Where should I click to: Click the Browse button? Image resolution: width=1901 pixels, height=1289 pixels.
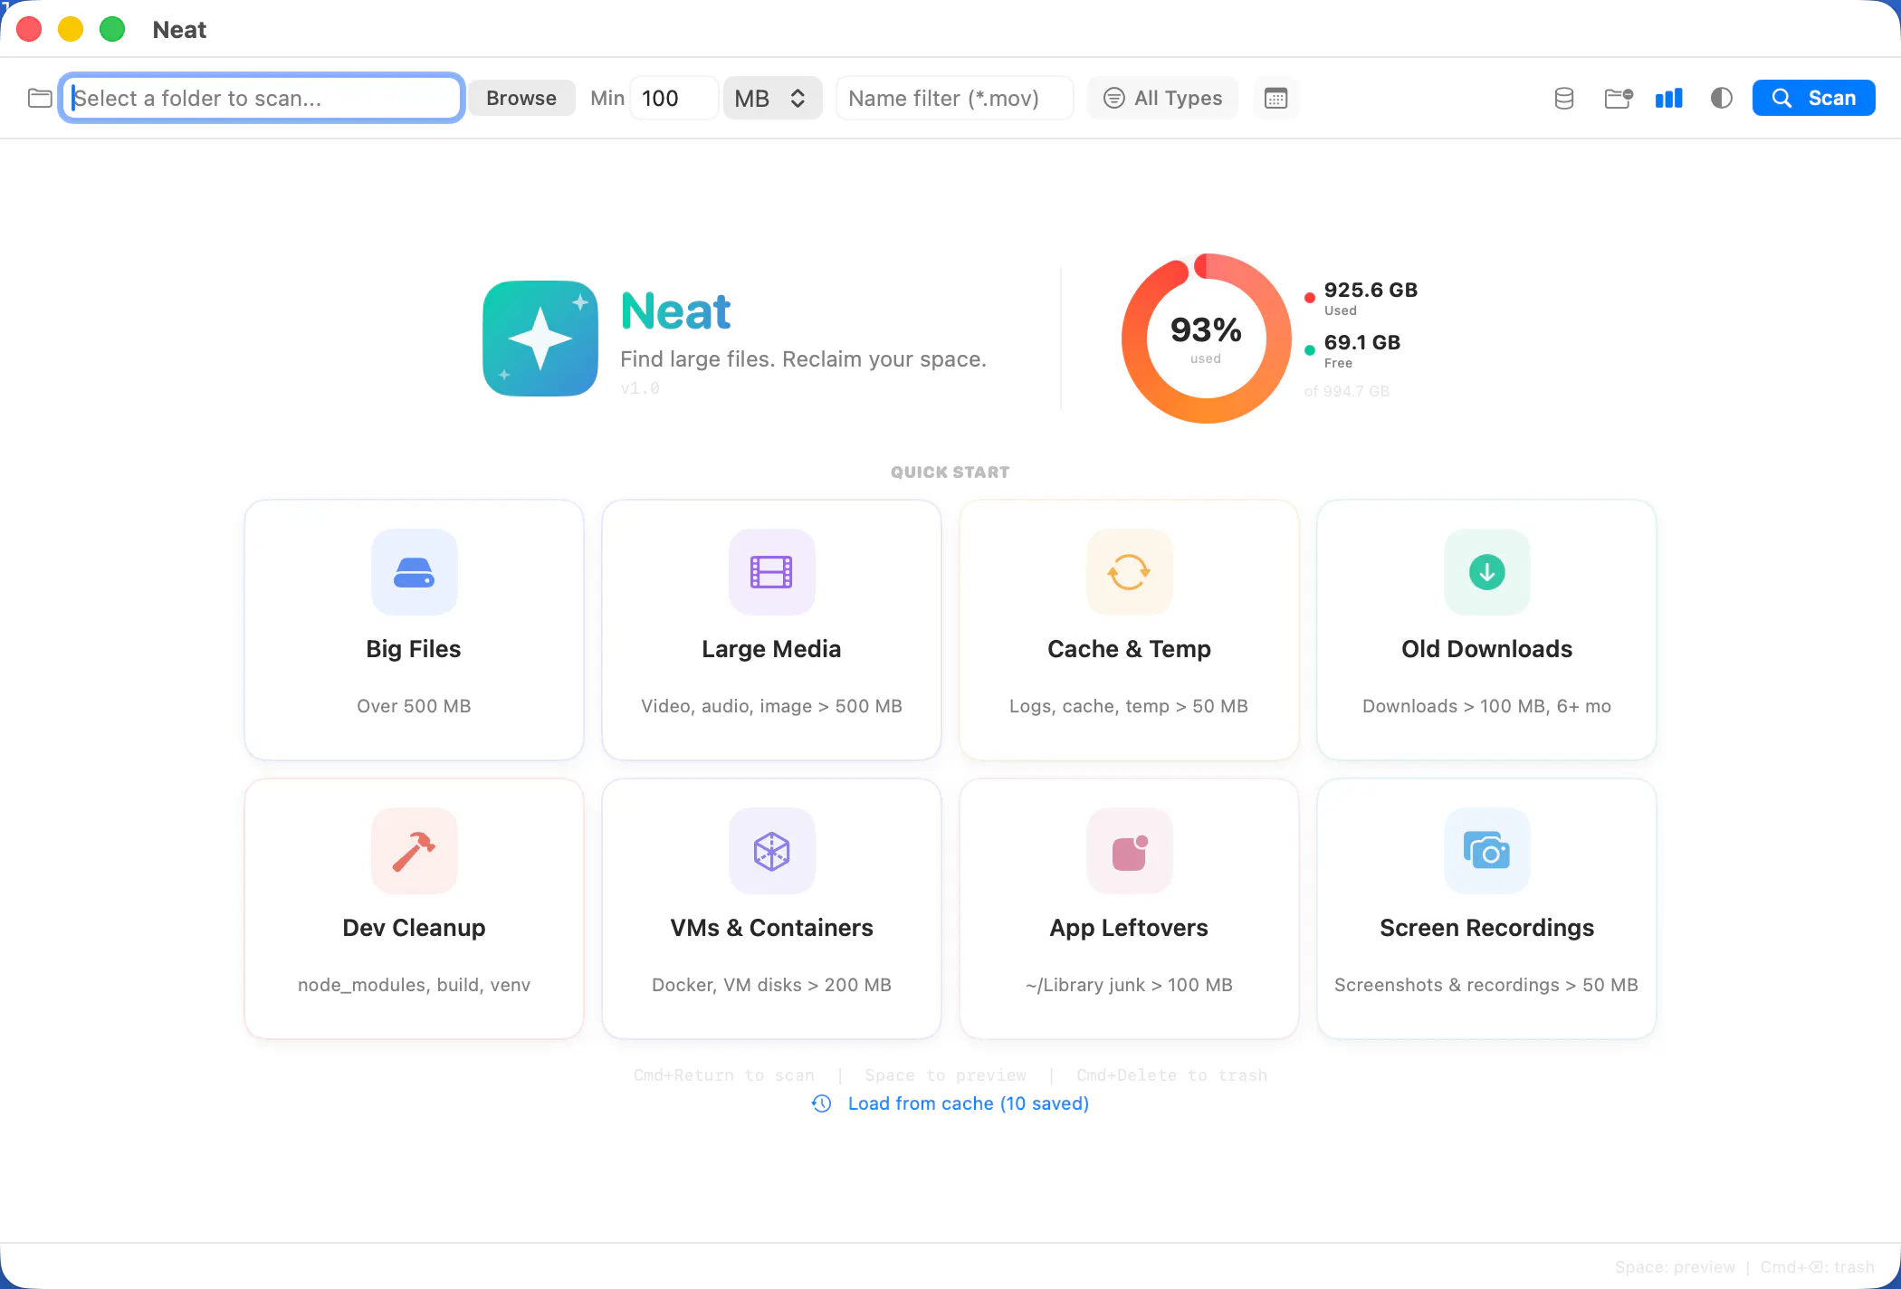[521, 98]
